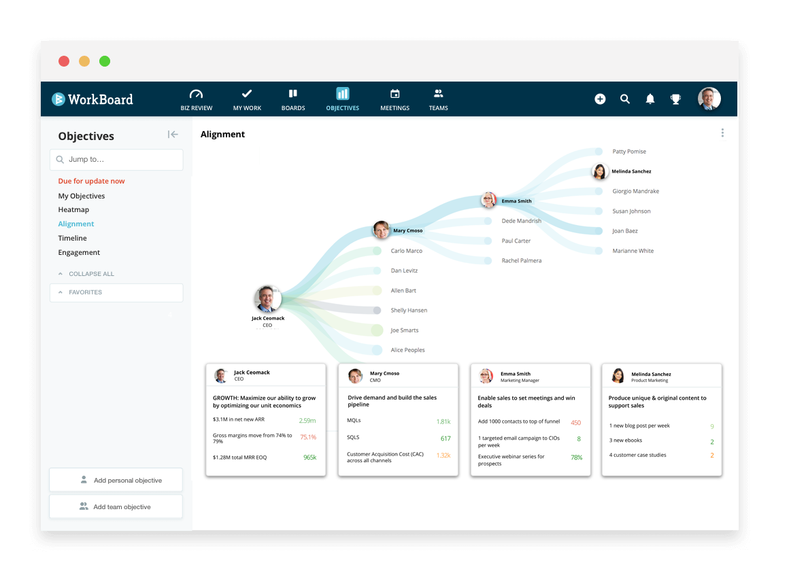Click Executive webinar series 78% value
This screenshot has width=789, height=571.
577,457
